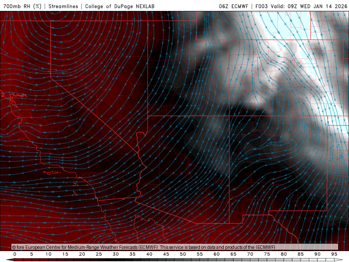Viewport: 349px width, 262px height.
Task: Click the colorbar label "0"
Action: [x=15, y=254]
